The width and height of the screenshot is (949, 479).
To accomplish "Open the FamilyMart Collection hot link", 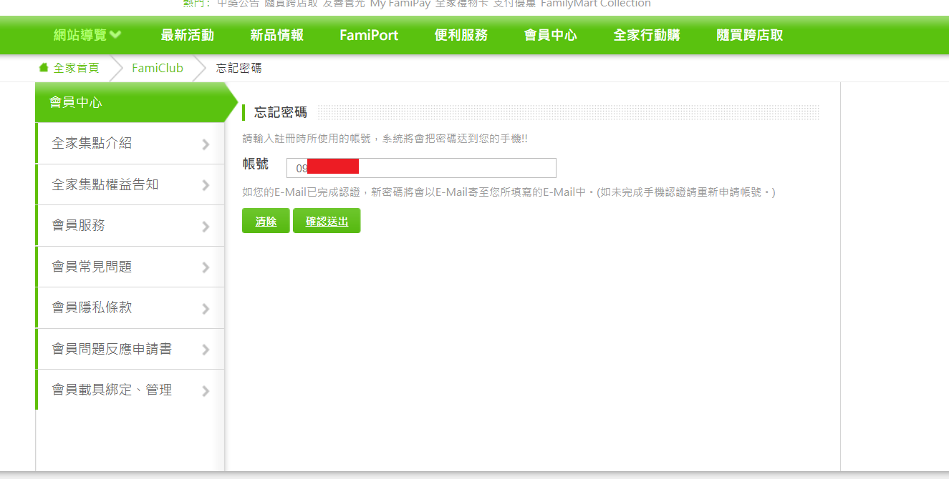I will click(596, 4).
